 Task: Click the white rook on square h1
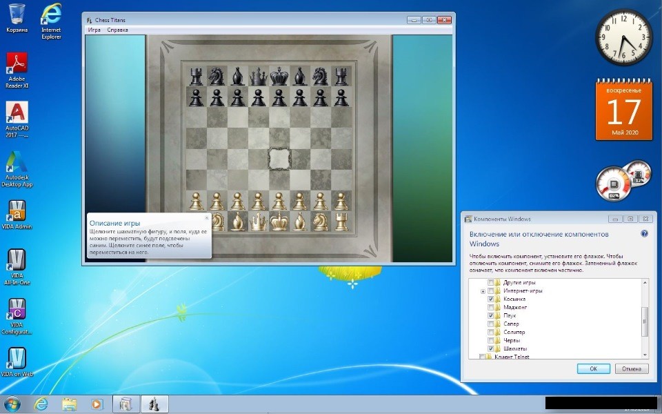(341, 221)
